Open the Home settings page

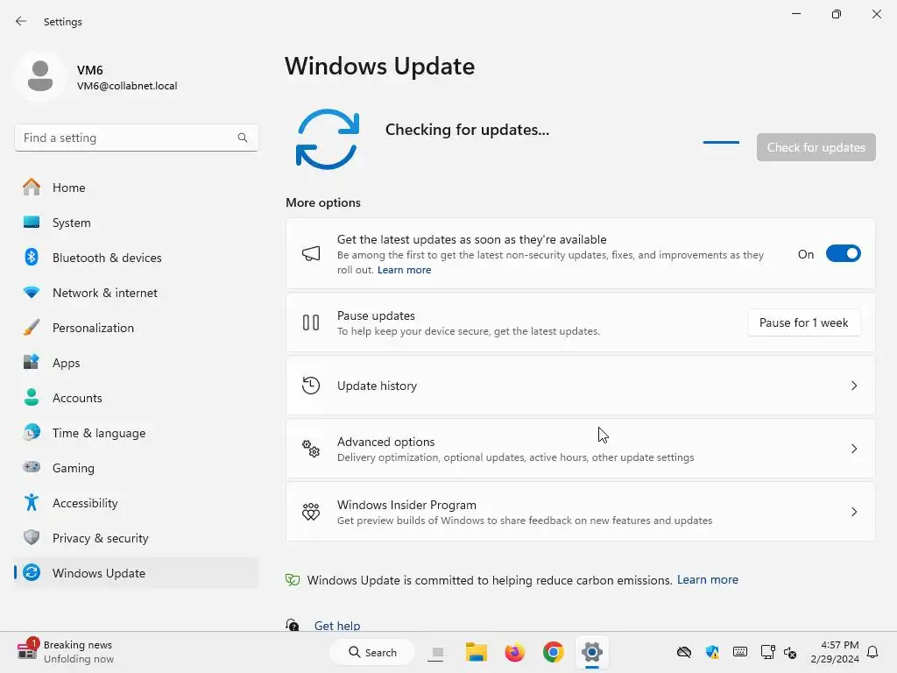pos(136,188)
